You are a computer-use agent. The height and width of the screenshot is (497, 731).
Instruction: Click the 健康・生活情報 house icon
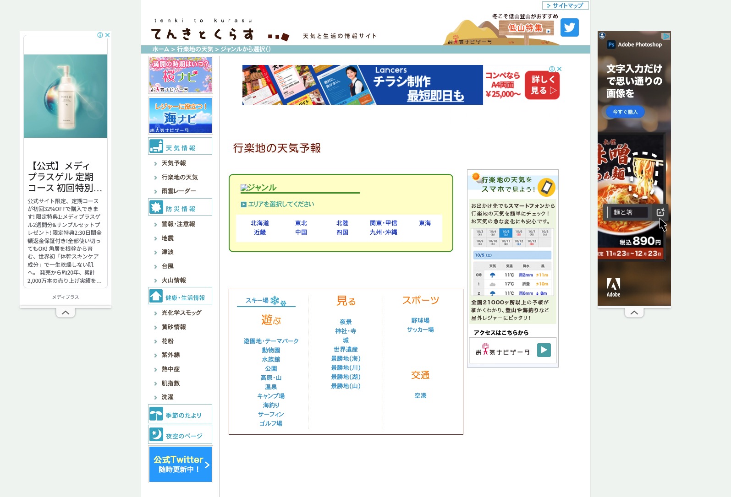156,296
